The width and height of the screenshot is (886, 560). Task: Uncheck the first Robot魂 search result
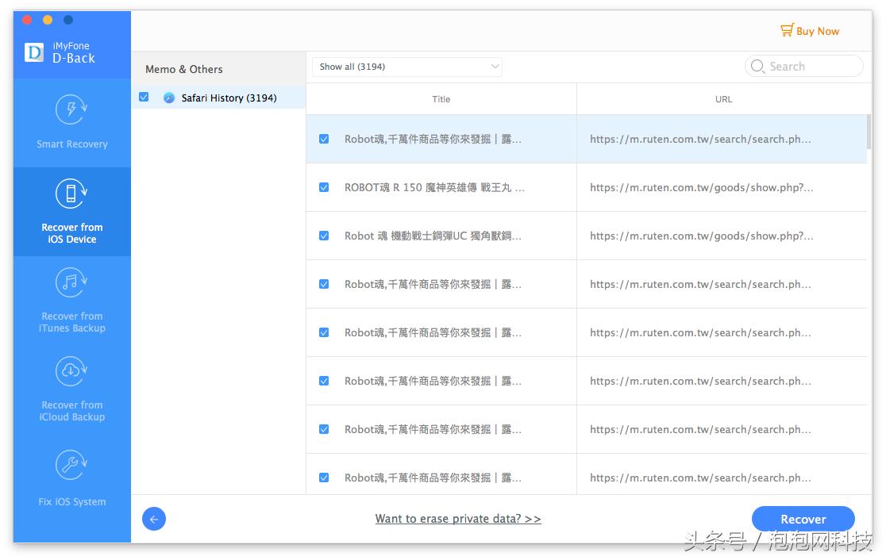323,138
